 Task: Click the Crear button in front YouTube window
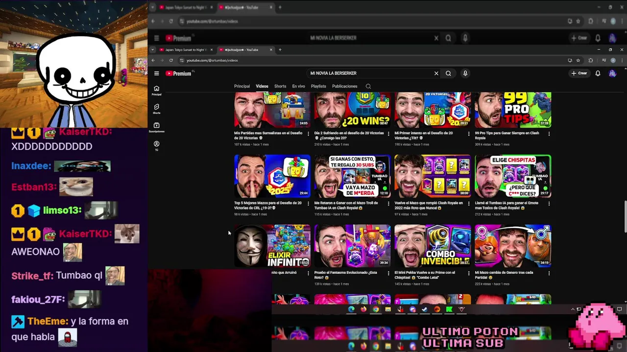click(x=579, y=73)
